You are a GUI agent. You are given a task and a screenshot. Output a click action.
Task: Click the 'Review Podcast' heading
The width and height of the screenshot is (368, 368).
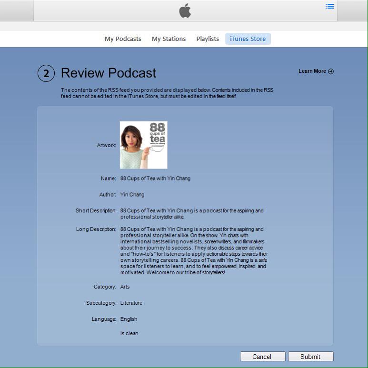pyautogui.click(x=109, y=73)
